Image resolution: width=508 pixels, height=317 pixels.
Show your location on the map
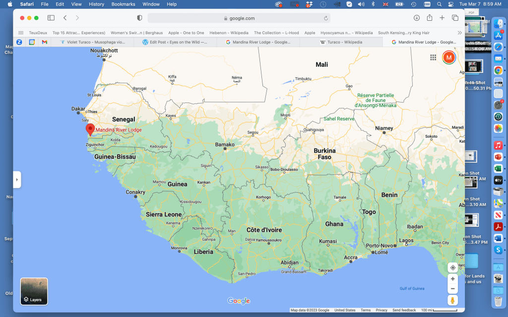coord(452,267)
